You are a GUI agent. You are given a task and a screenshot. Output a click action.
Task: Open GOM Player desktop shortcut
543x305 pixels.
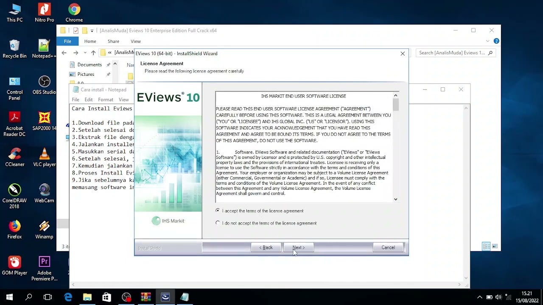(14, 266)
